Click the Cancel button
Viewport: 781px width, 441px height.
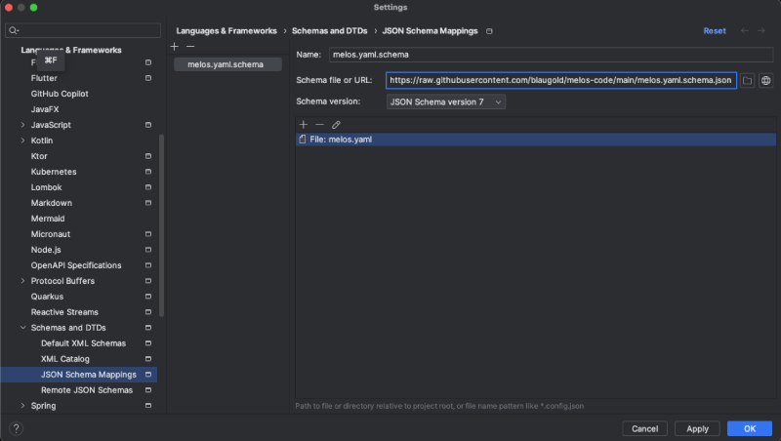[644, 428]
